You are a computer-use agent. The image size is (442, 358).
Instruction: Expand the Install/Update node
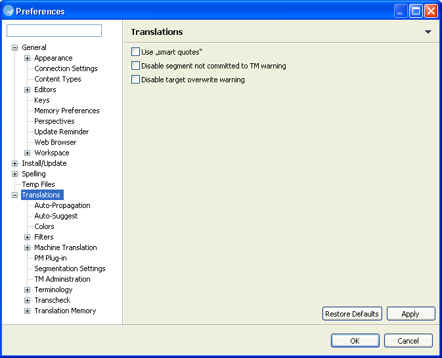14,163
